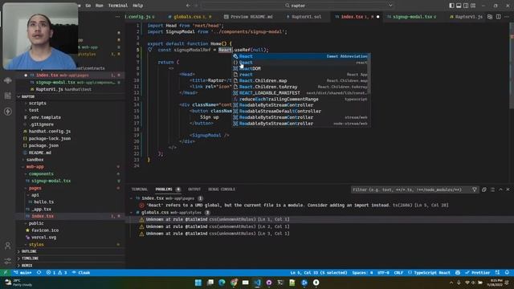Open the Accounts icon in activity bar
The width and height of the screenshot is (514, 289).
pyautogui.click(x=7, y=246)
